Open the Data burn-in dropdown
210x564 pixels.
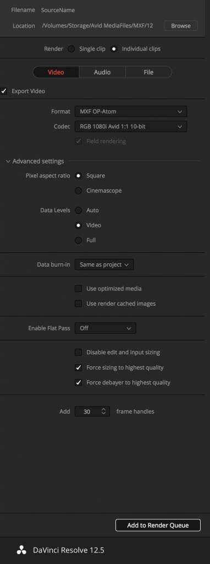104,265
